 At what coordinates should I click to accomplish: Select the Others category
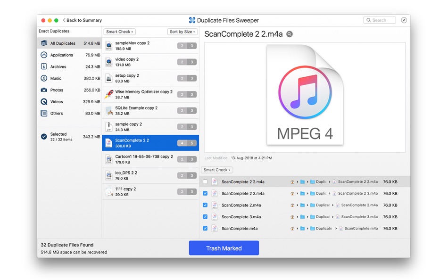point(70,114)
